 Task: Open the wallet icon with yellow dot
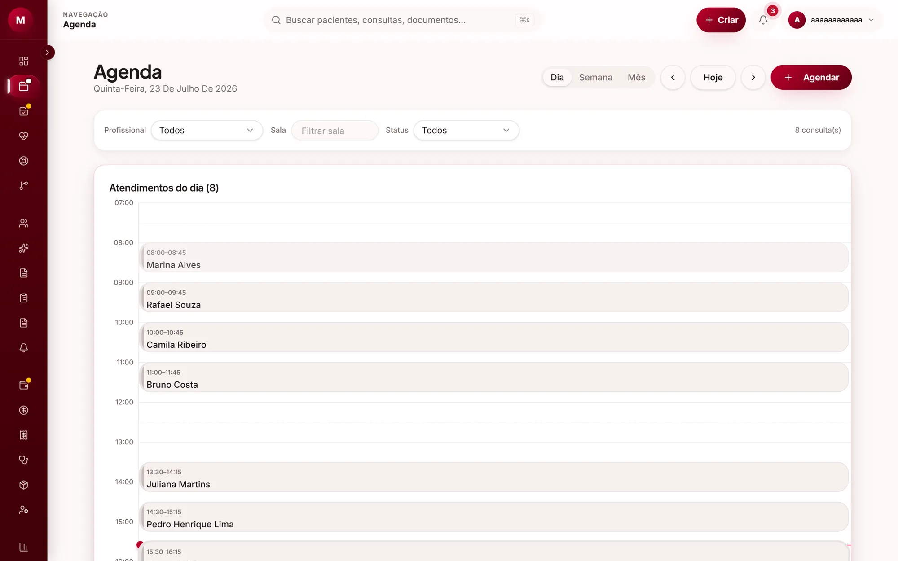click(x=24, y=385)
